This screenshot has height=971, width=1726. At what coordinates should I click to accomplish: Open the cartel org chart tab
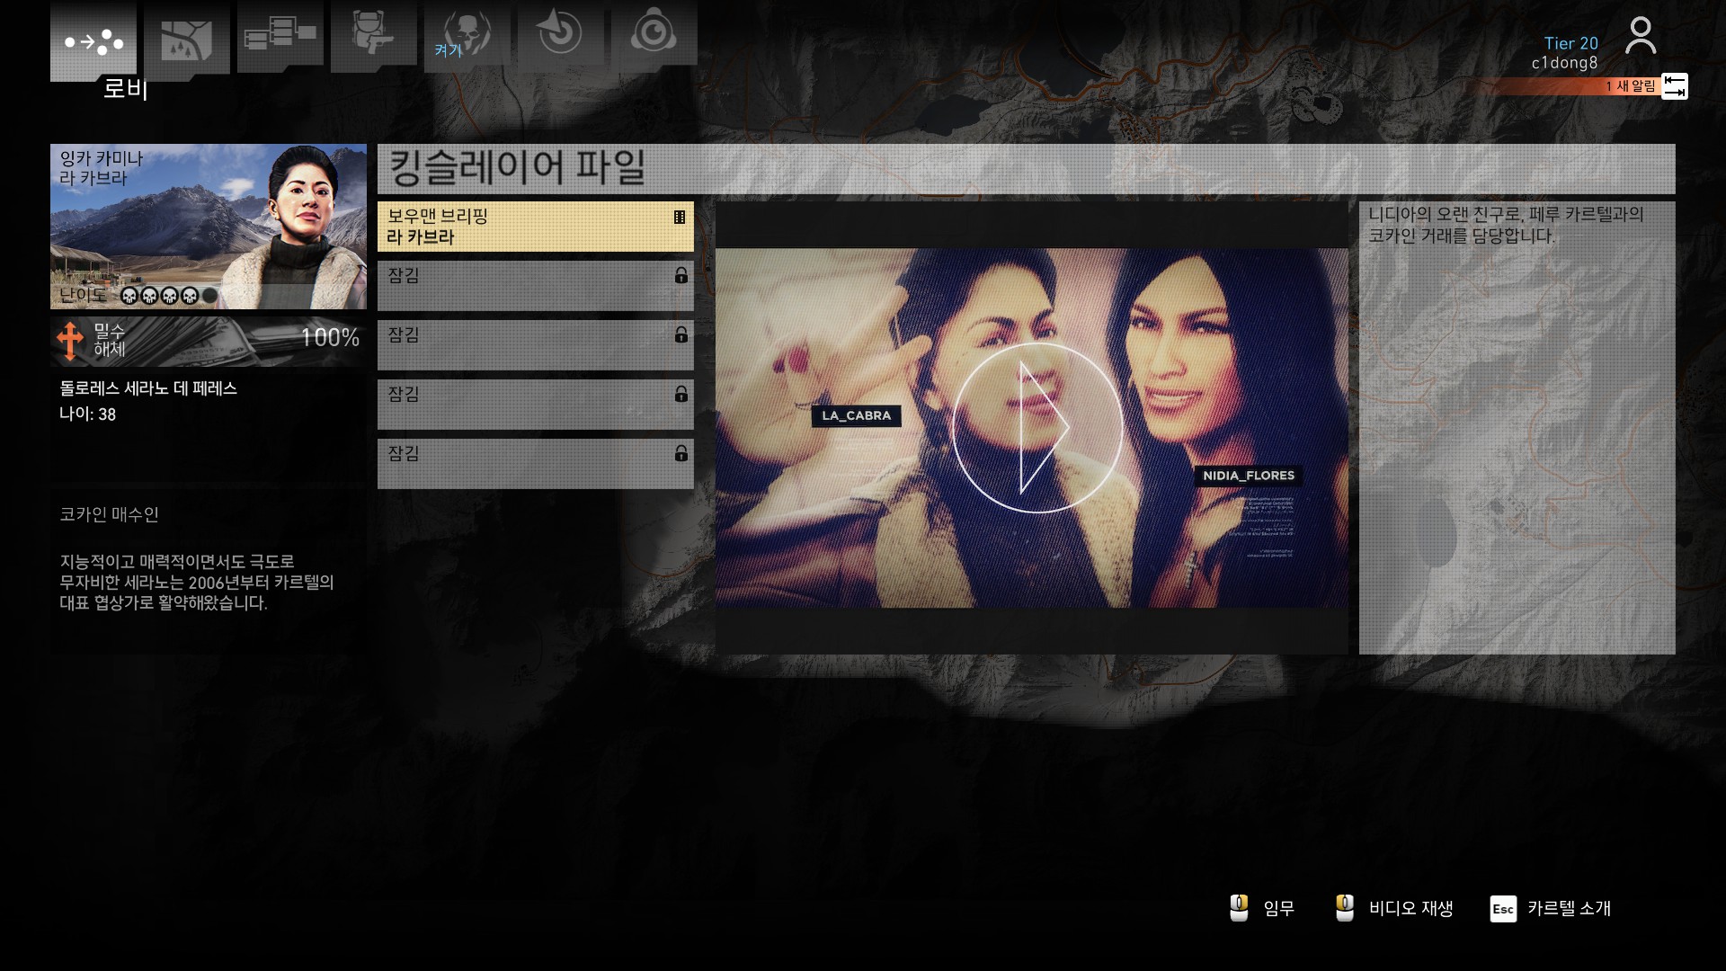(280, 36)
